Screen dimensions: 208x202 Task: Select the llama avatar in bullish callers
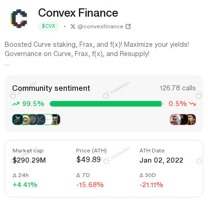click(x=56, y=120)
